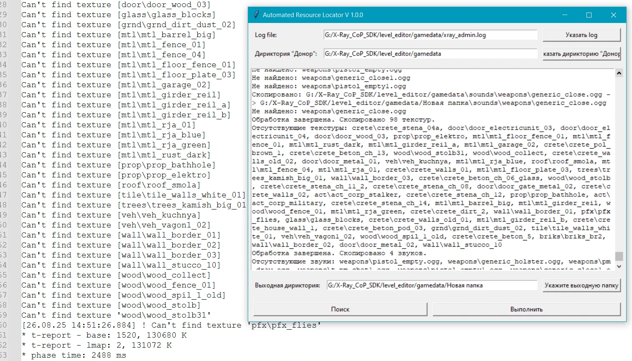Click the [mtl\mtl_girder_reil] line in the background log
The image size is (632, 361).
(x=121, y=95)
